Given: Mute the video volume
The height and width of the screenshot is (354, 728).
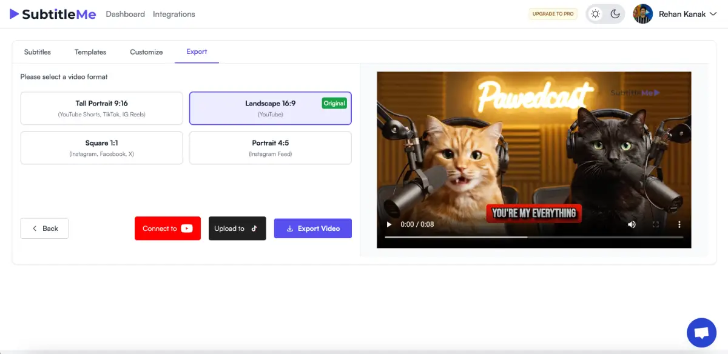Looking at the screenshot, I should (x=632, y=224).
